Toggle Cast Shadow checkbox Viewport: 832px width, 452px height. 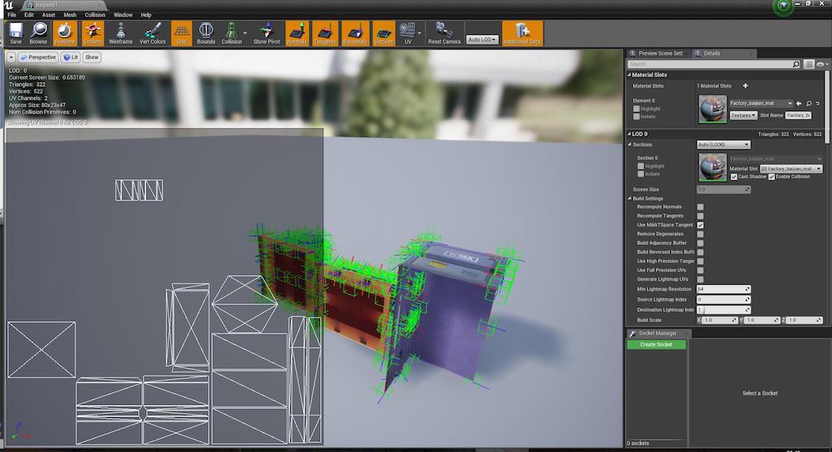tap(734, 177)
